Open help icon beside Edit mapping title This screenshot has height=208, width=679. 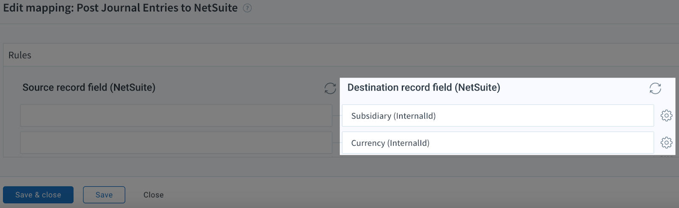[x=247, y=8]
